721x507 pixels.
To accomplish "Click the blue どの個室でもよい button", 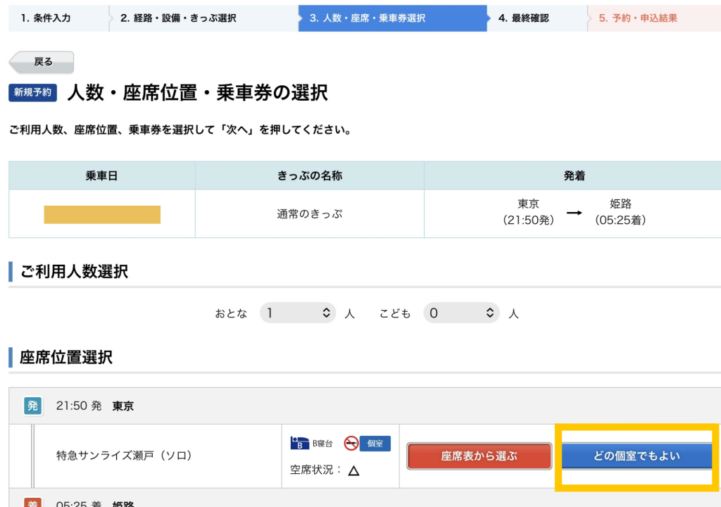I will pos(637,456).
